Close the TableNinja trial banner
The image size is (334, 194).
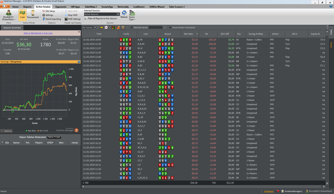click(x=79, y=32)
